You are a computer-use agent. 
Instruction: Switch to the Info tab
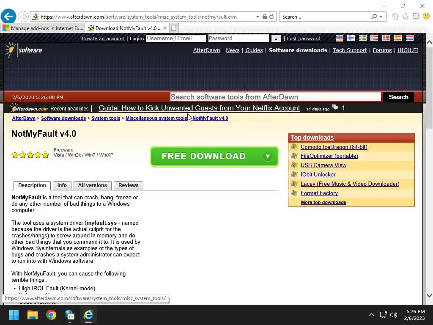click(x=62, y=185)
